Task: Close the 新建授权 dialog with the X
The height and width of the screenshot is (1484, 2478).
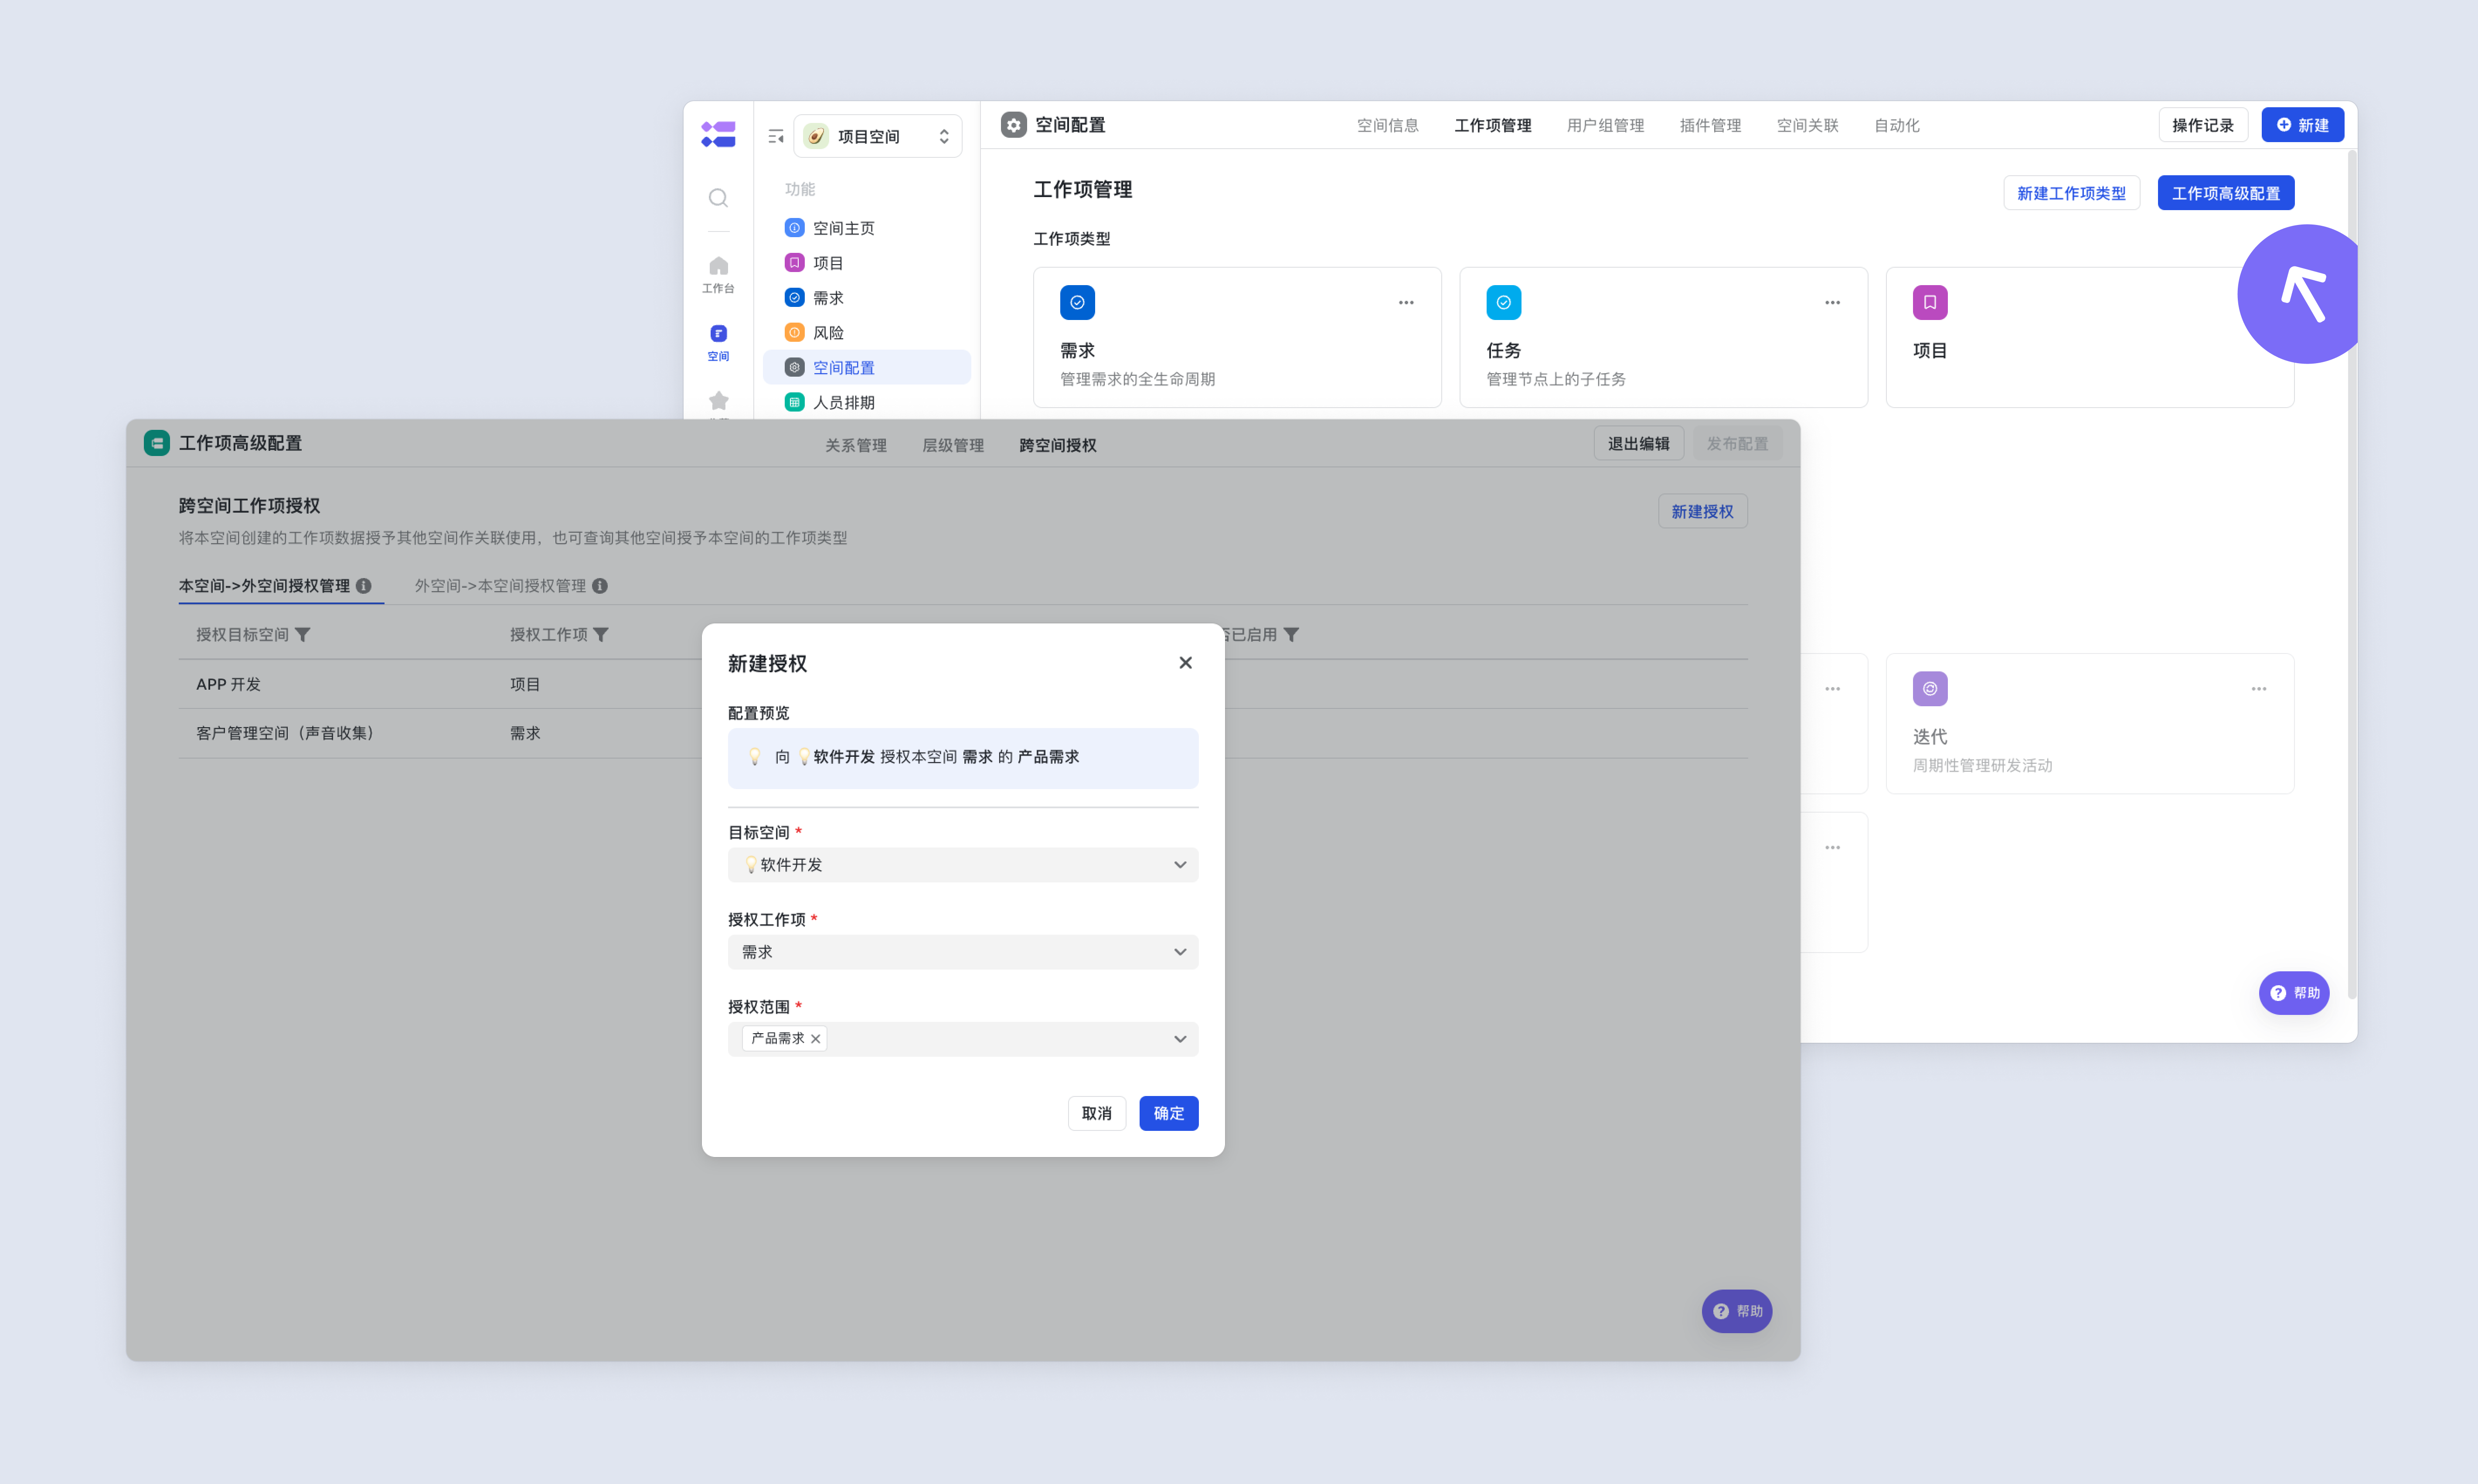Action: [x=1185, y=663]
